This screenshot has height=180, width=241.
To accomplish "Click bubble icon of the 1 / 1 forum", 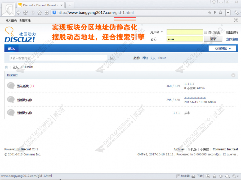I will (11, 113).
